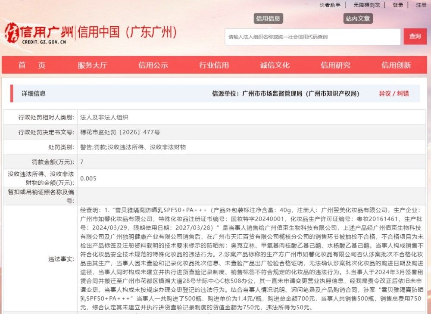Open 信用公示 navigation item

pyautogui.click(x=153, y=65)
